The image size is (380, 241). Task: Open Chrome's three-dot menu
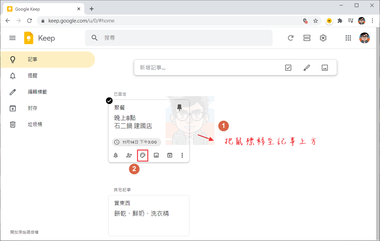click(x=372, y=20)
